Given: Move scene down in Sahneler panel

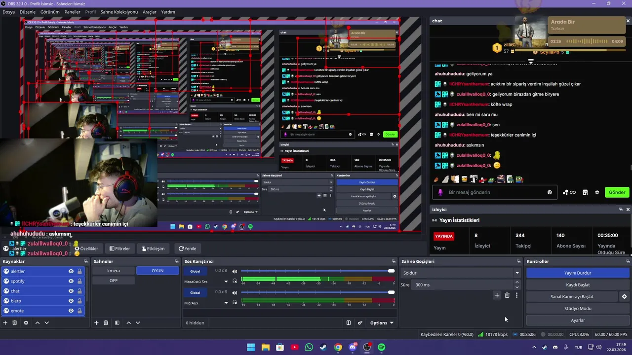Looking at the screenshot, I should click(138, 323).
